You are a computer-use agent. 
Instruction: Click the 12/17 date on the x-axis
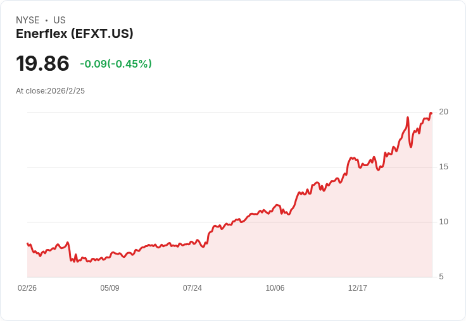pos(358,288)
